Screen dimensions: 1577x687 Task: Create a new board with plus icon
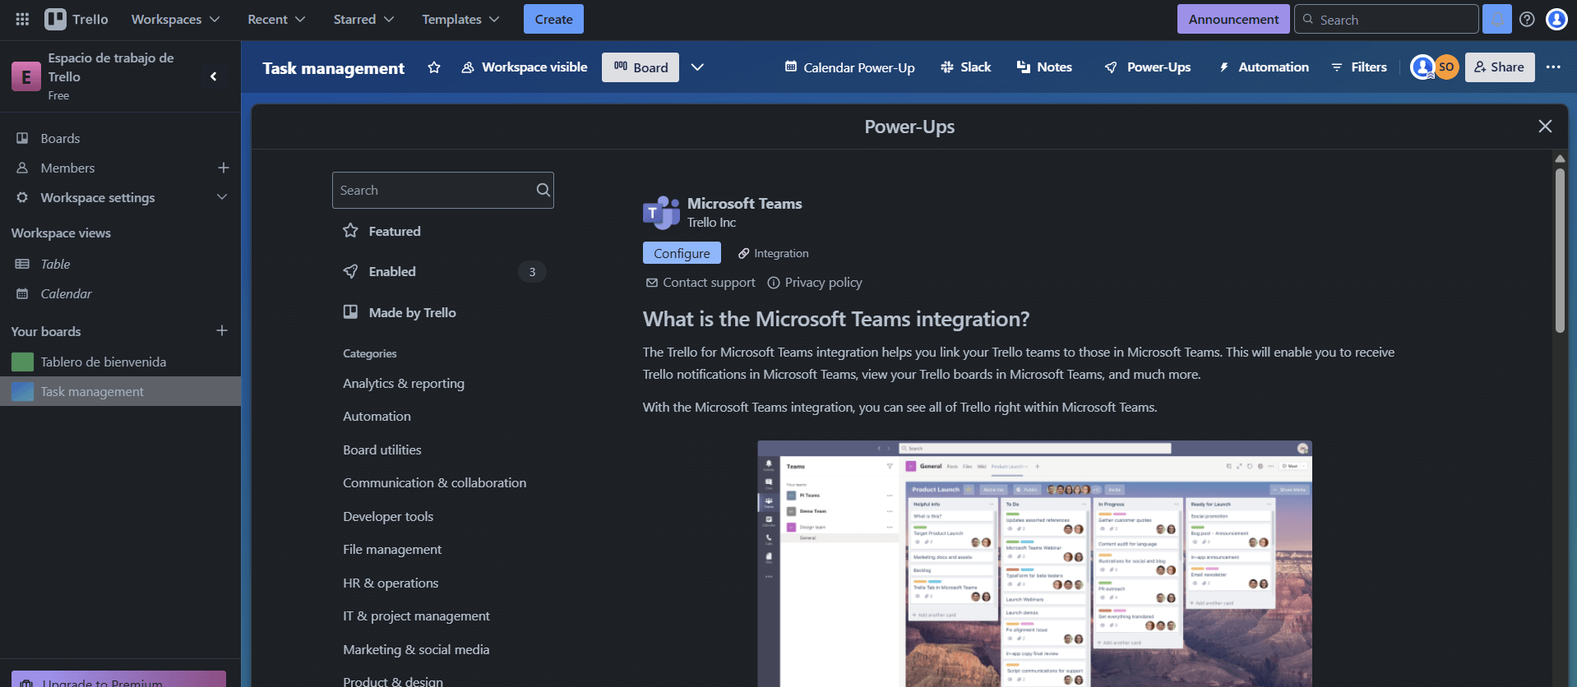click(222, 330)
